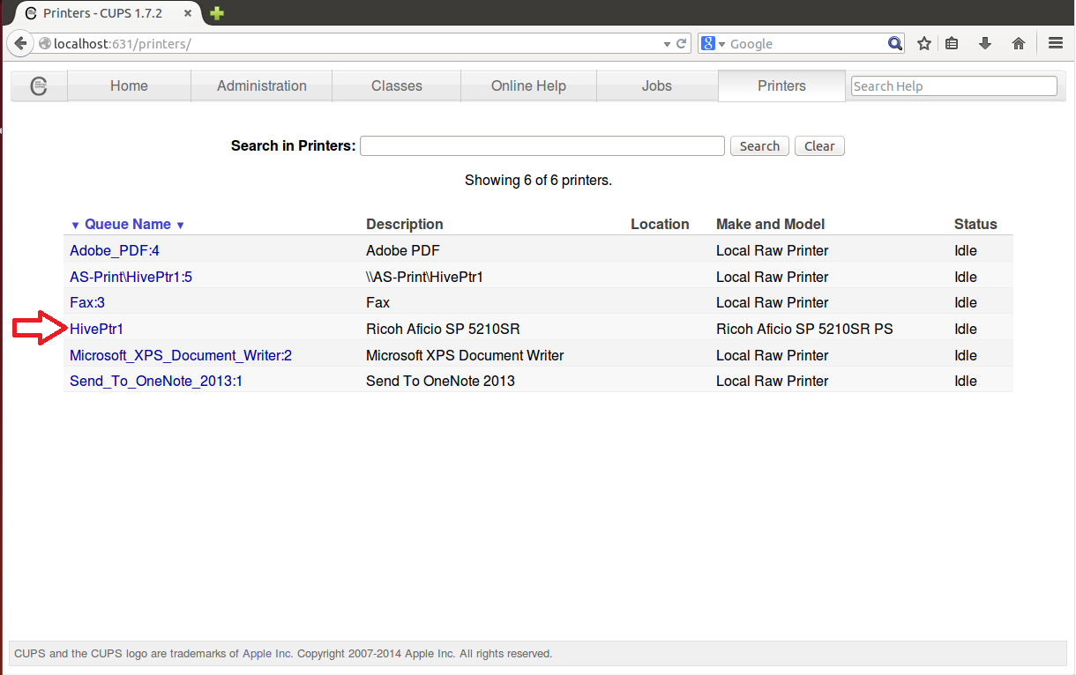Click the CUPS logo icon

[x=38, y=86]
